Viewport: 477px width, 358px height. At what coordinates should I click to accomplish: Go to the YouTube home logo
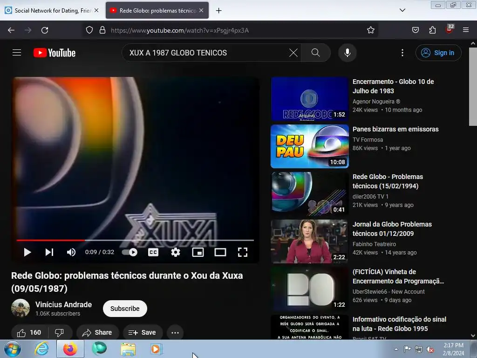click(x=55, y=53)
